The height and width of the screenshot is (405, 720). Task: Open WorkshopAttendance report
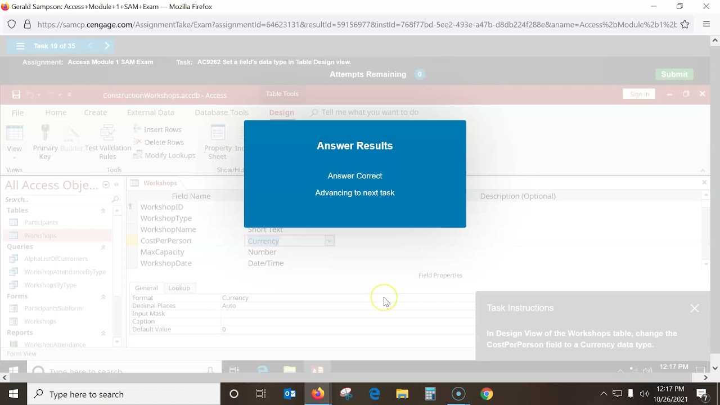(55, 344)
